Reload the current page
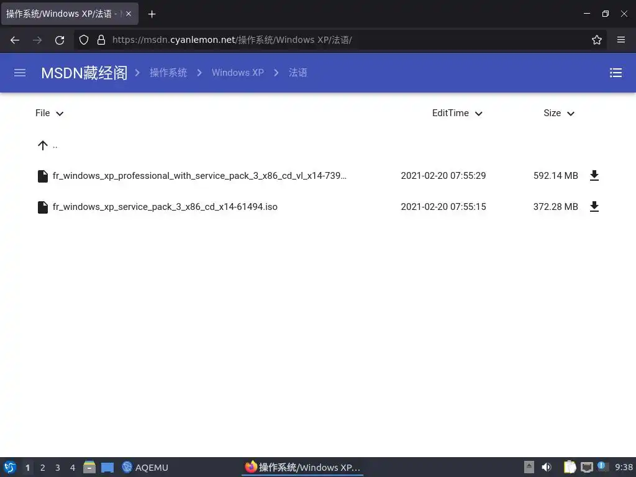Viewport: 636px width, 477px height. point(60,40)
